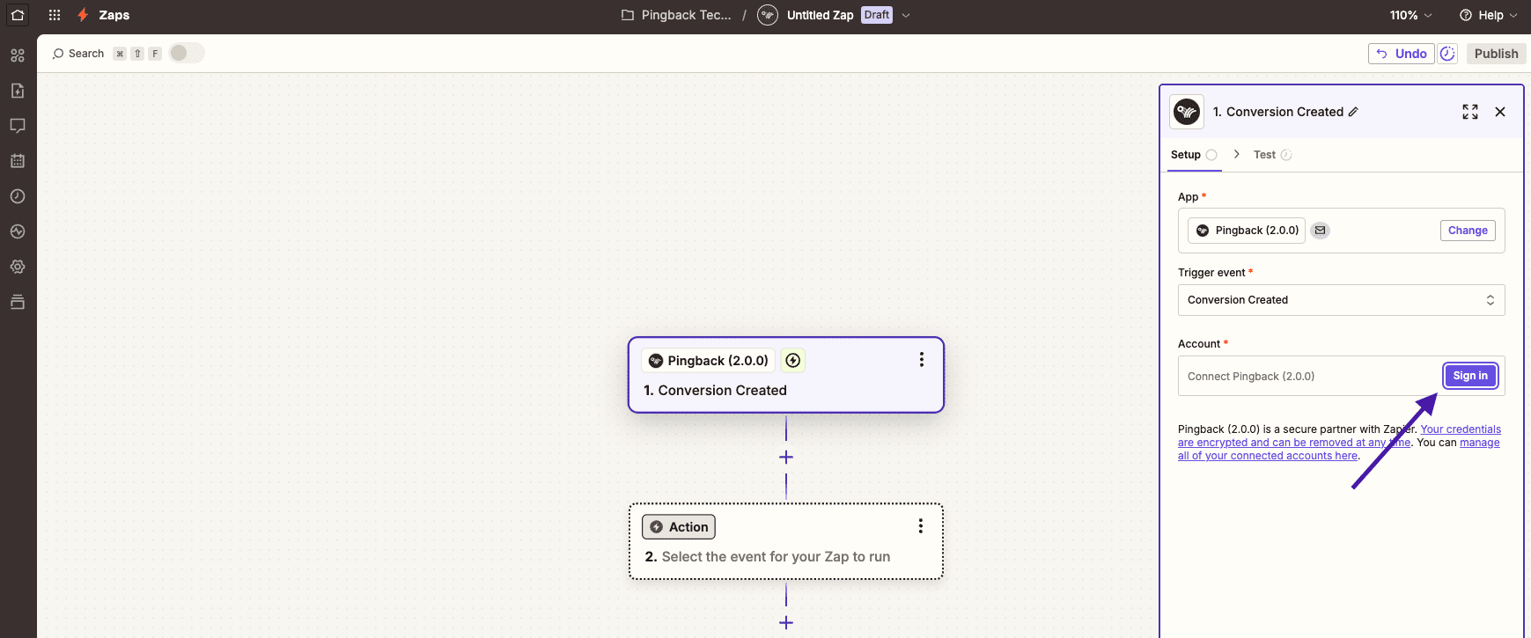Open the Help menu
1531x638 pixels.
(x=1489, y=15)
